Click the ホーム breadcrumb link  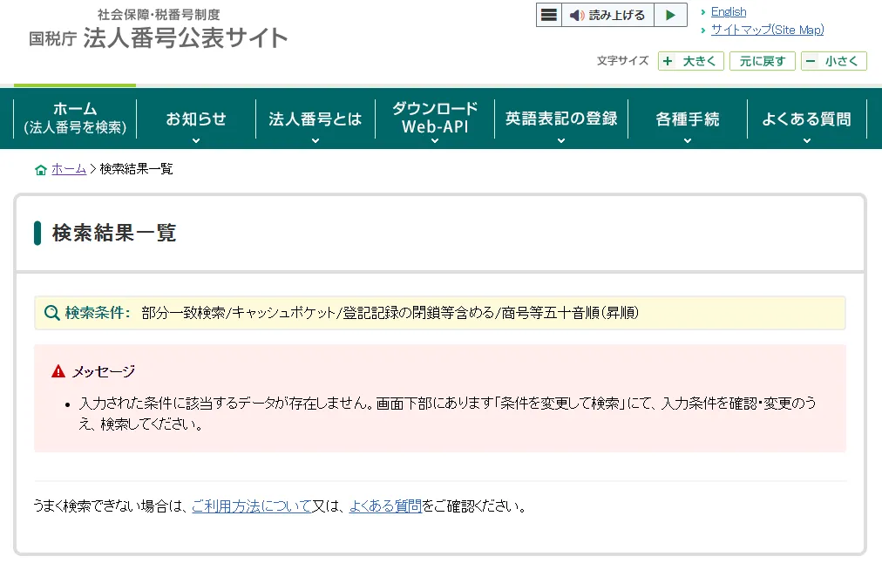pyautogui.click(x=69, y=169)
